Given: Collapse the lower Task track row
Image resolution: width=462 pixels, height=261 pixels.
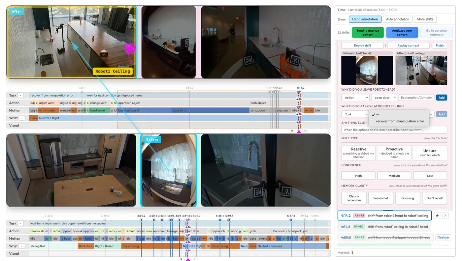Looking at the screenshot, I should tap(20, 223).
